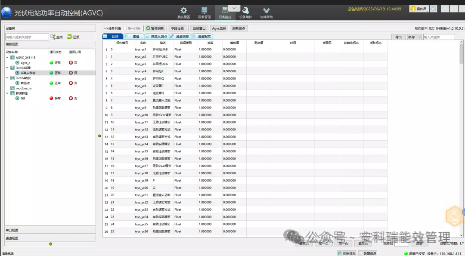Go to 最后页 last page
The width and height of the screenshot is (465, 256).
click(363, 243)
